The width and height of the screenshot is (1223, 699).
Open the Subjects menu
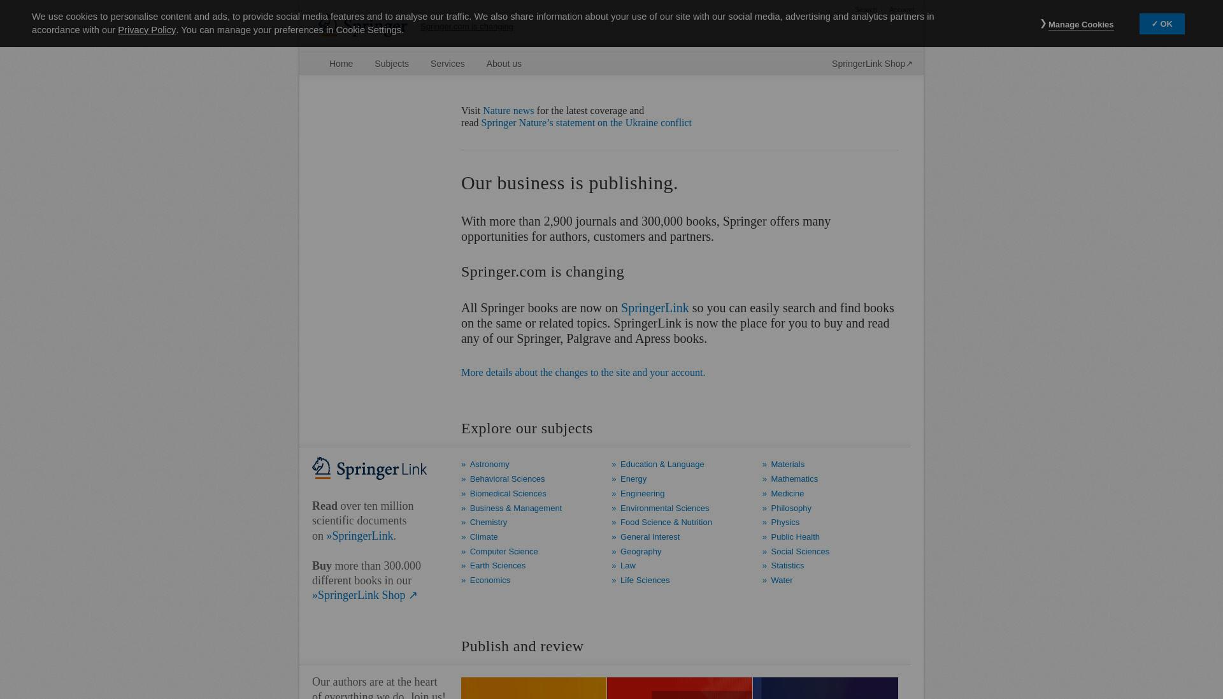pos(392,64)
